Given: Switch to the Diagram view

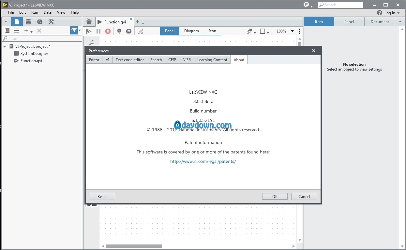Looking at the screenshot, I should (x=191, y=31).
